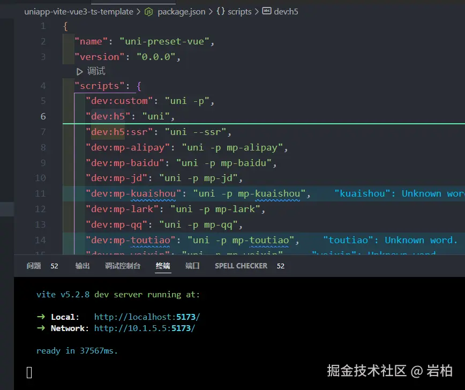This screenshot has width=465, height=390.
Task: Click line number 6 in the gutter
Action: [43, 116]
